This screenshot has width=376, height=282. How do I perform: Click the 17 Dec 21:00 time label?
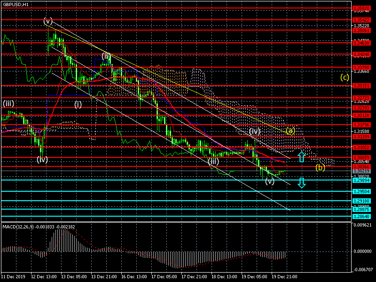tap(194, 276)
